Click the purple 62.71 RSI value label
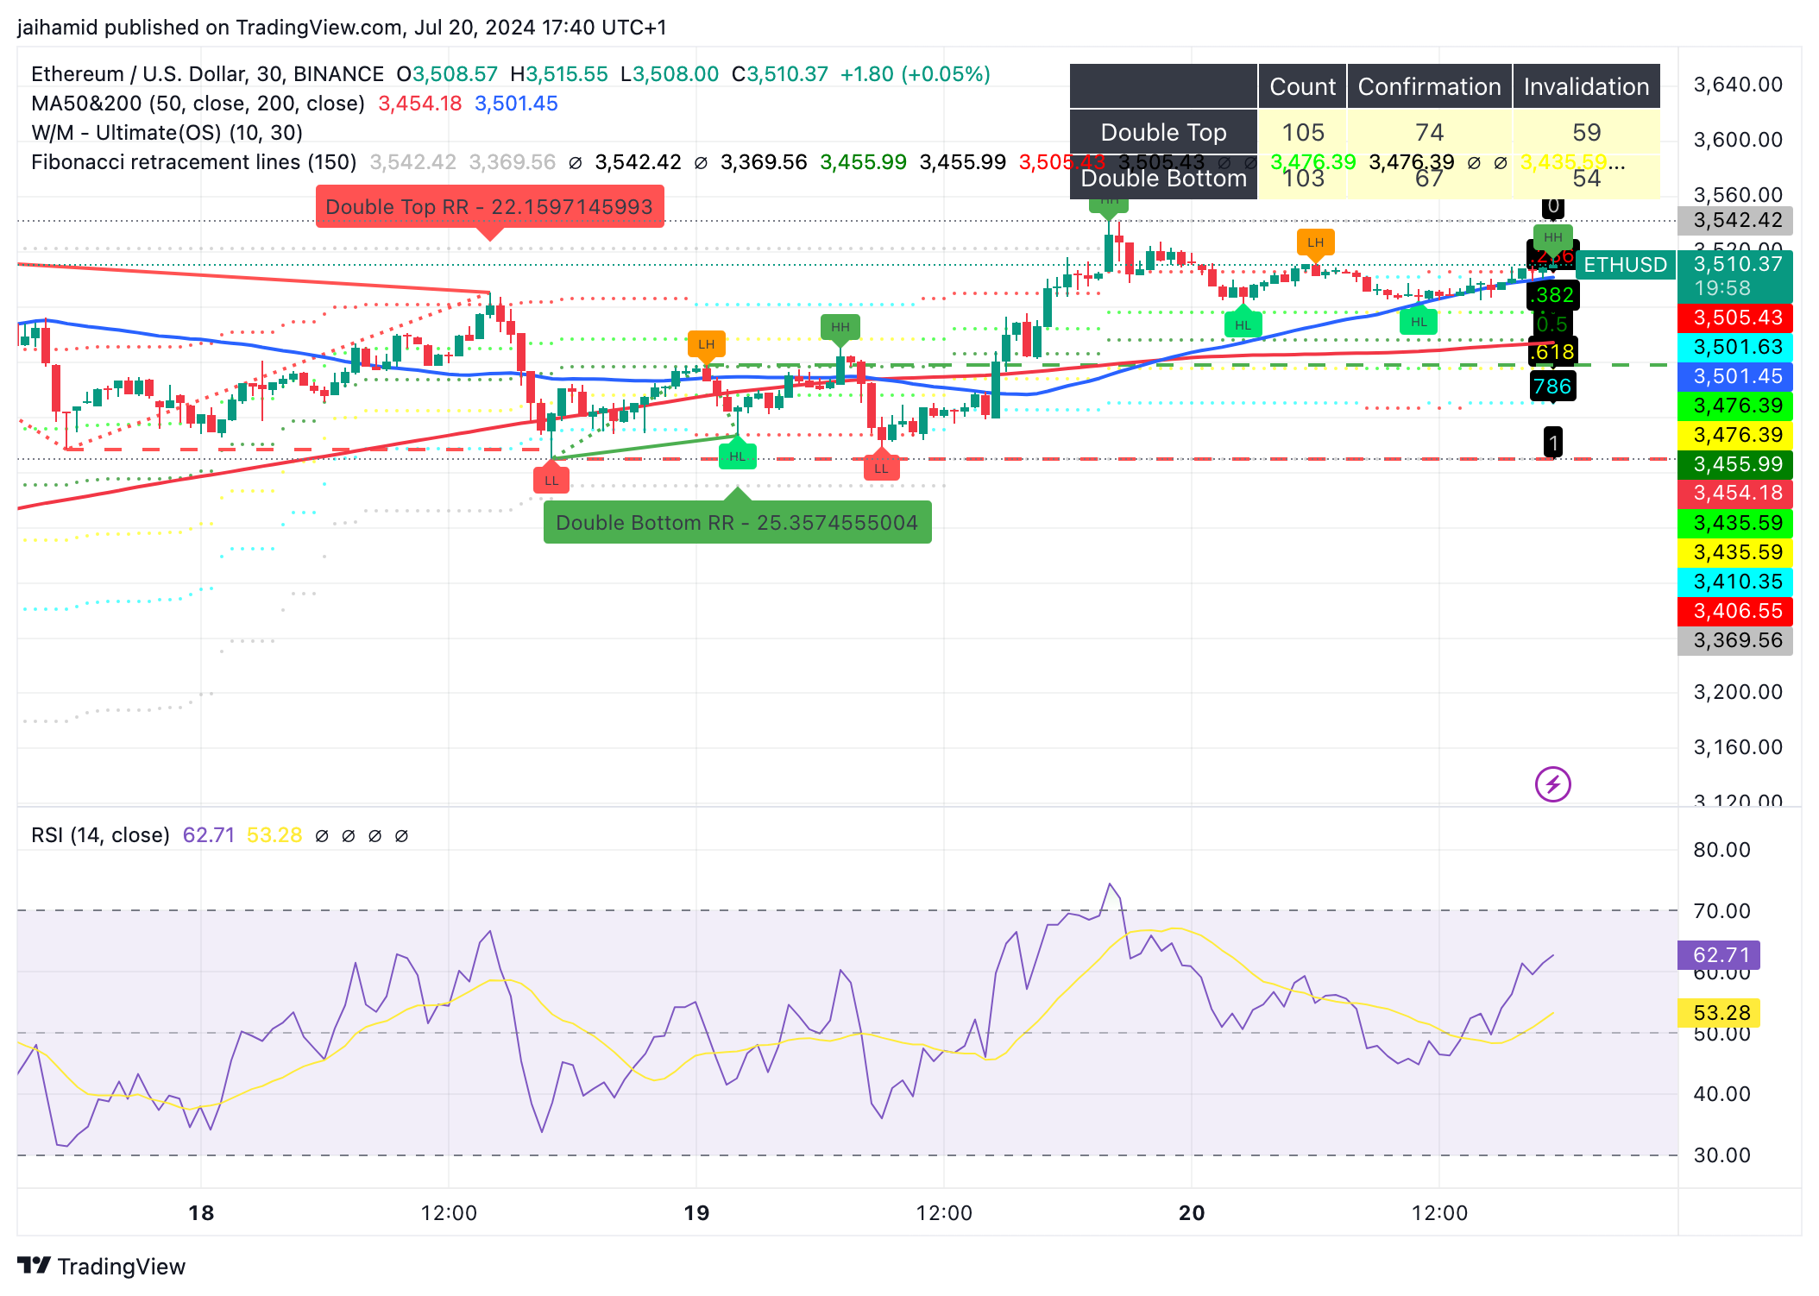The image size is (1819, 1296). click(1719, 955)
